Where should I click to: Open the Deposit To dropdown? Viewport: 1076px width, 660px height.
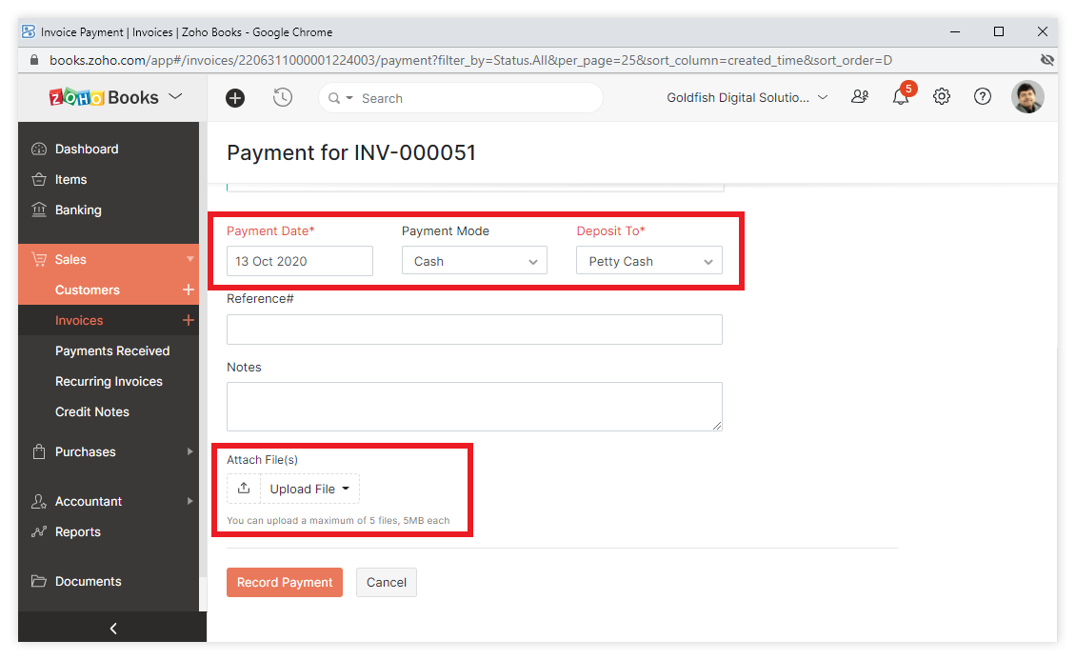tap(648, 261)
